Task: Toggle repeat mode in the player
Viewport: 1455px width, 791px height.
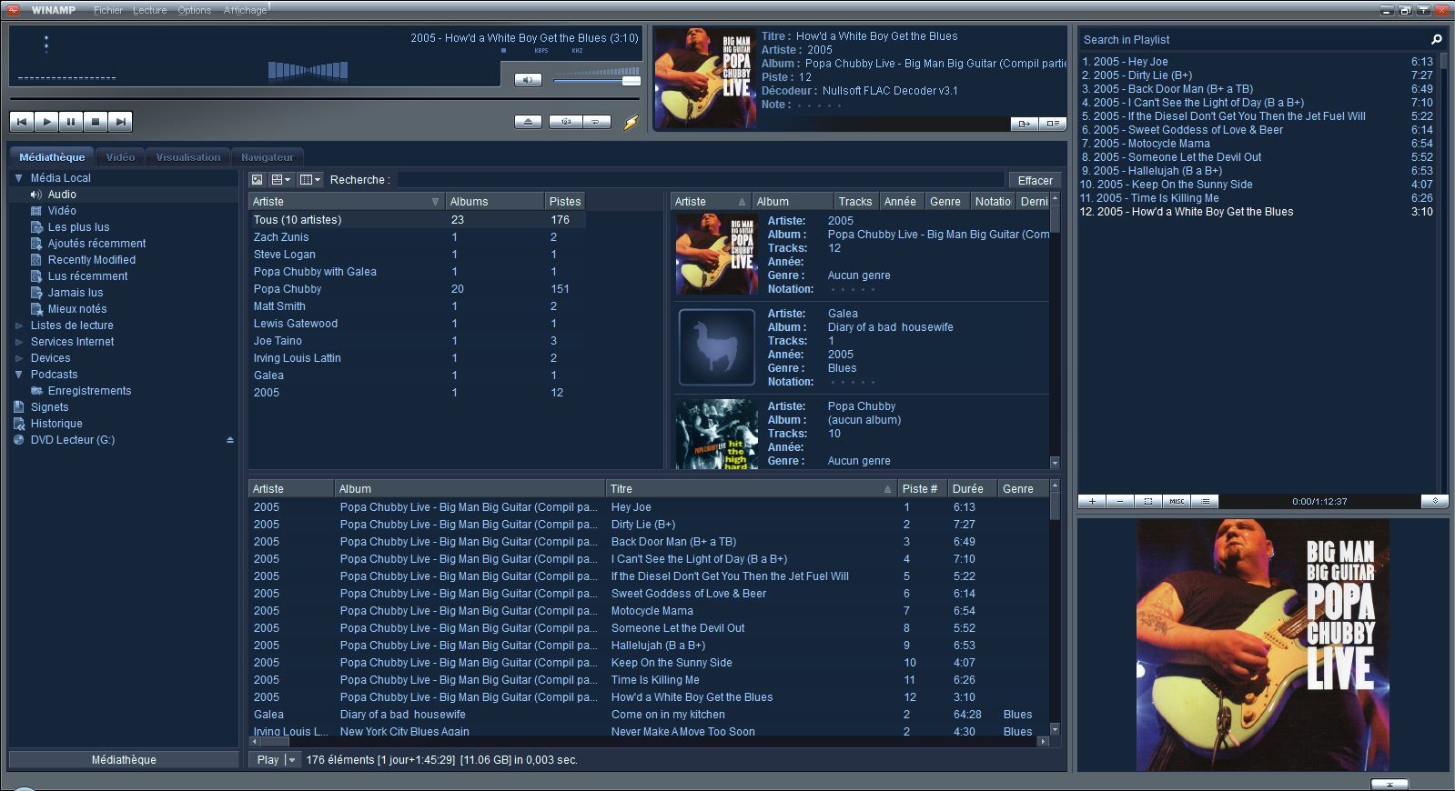Action: coord(596,122)
